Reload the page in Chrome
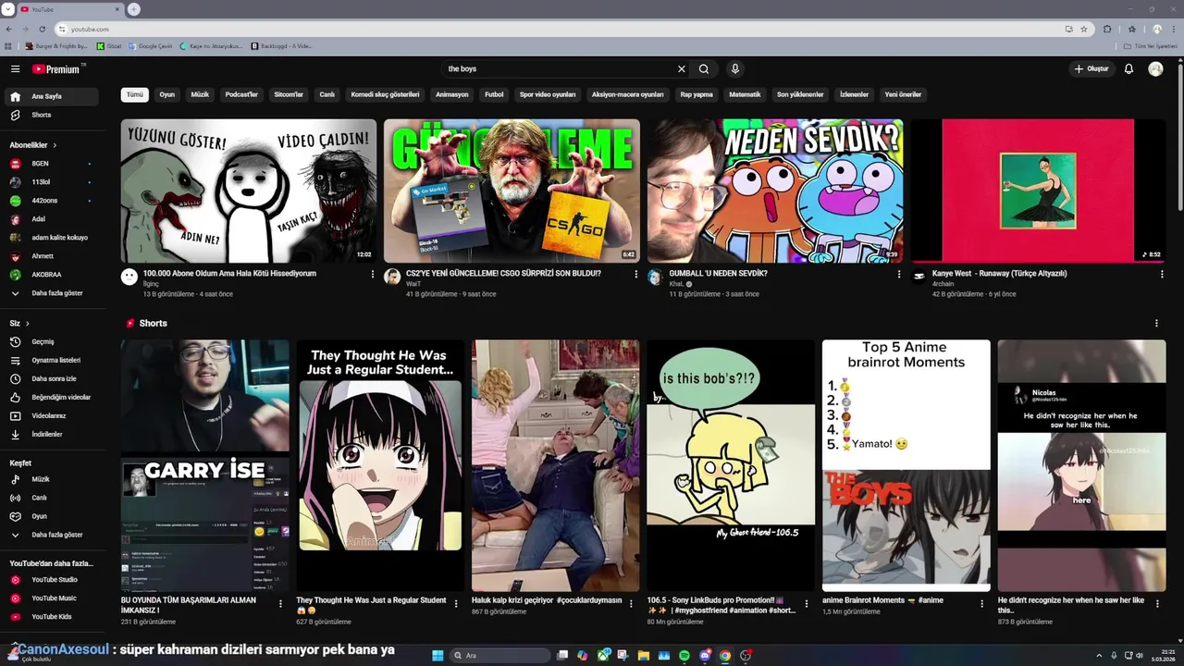This screenshot has width=1184, height=666. coord(42,30)
